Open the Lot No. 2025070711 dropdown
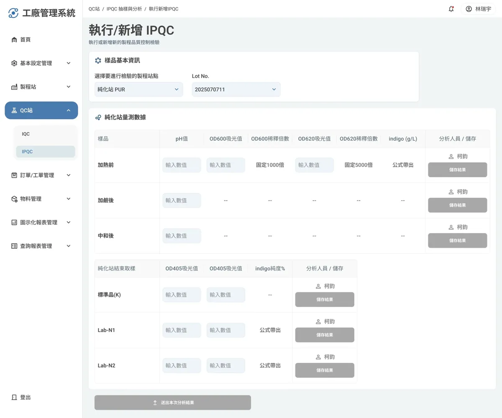Viewport: 502px width, 418px height. pos(236,89)
